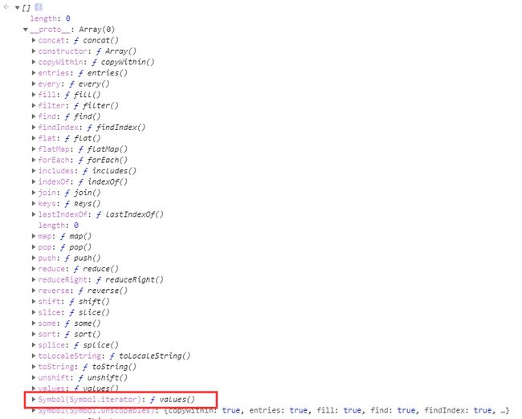Expand the flat function entry

34,138
